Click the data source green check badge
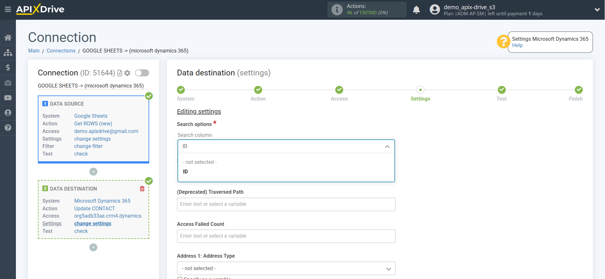The height and width of the screenshot is (279, 605). click(149, 96)
